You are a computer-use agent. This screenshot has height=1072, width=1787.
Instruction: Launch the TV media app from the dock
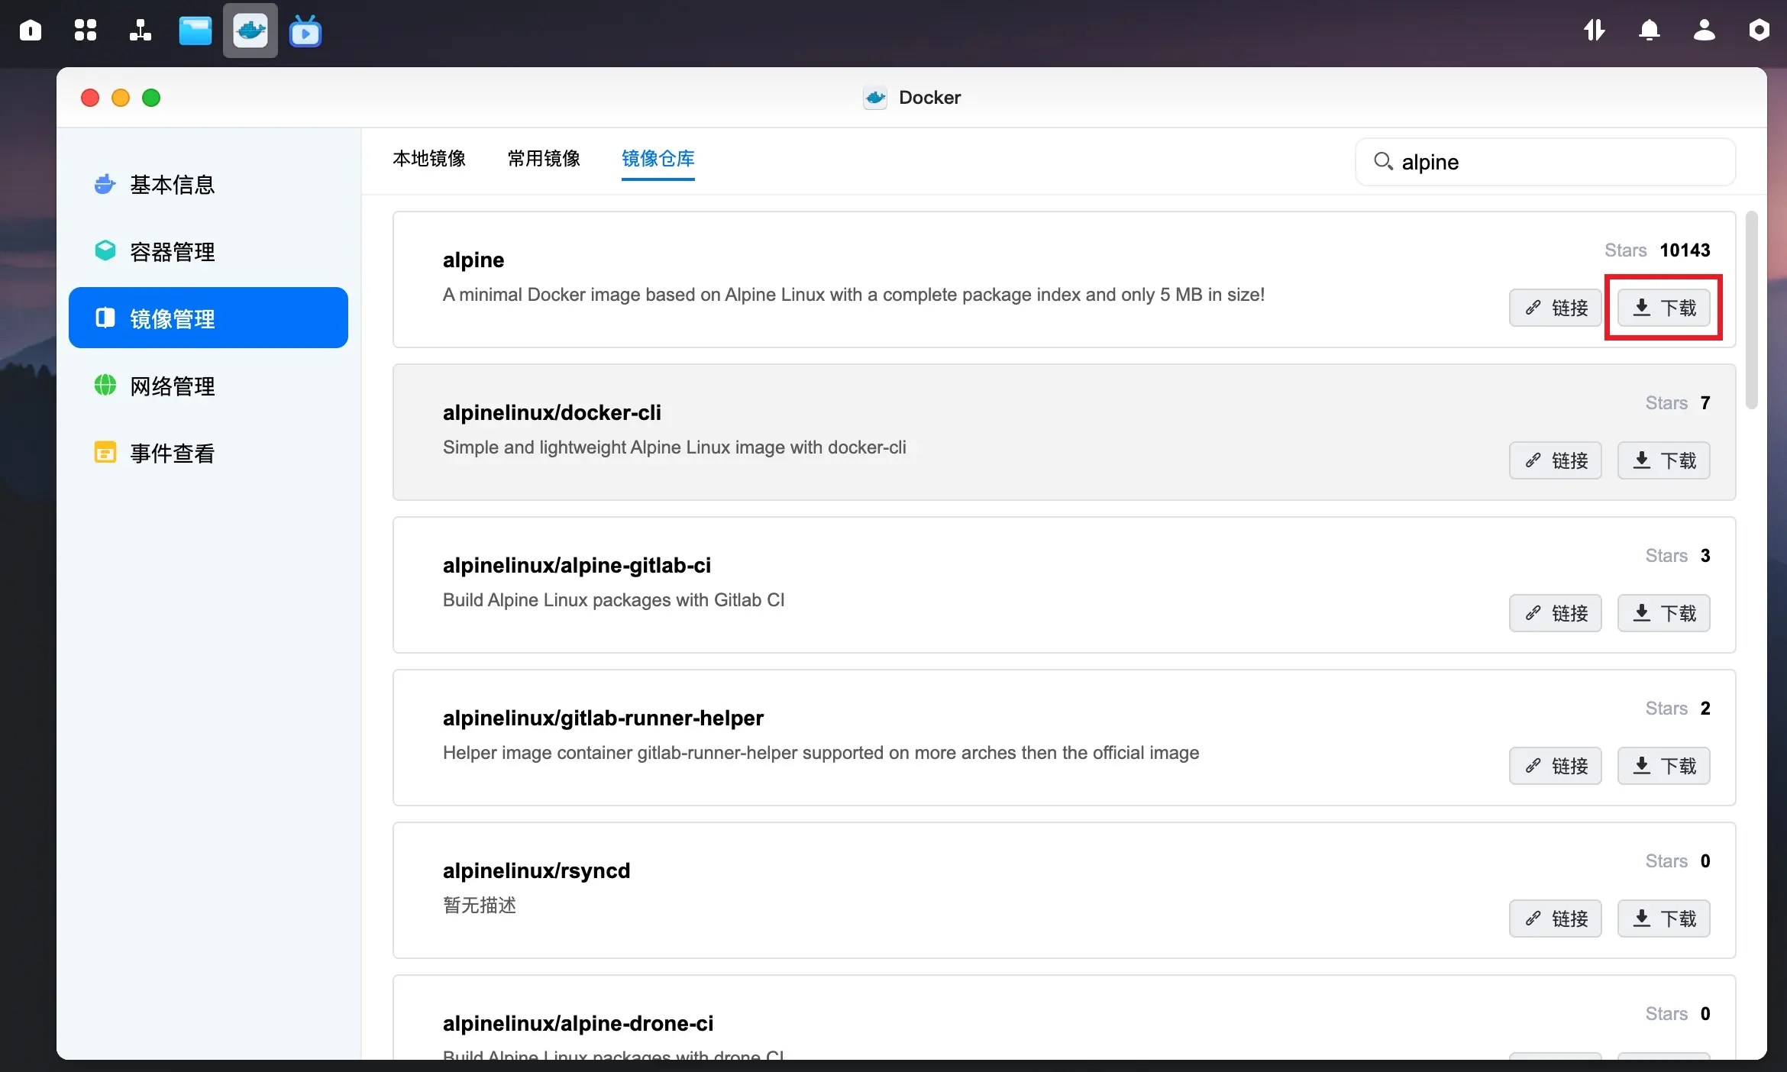(305, 31)
